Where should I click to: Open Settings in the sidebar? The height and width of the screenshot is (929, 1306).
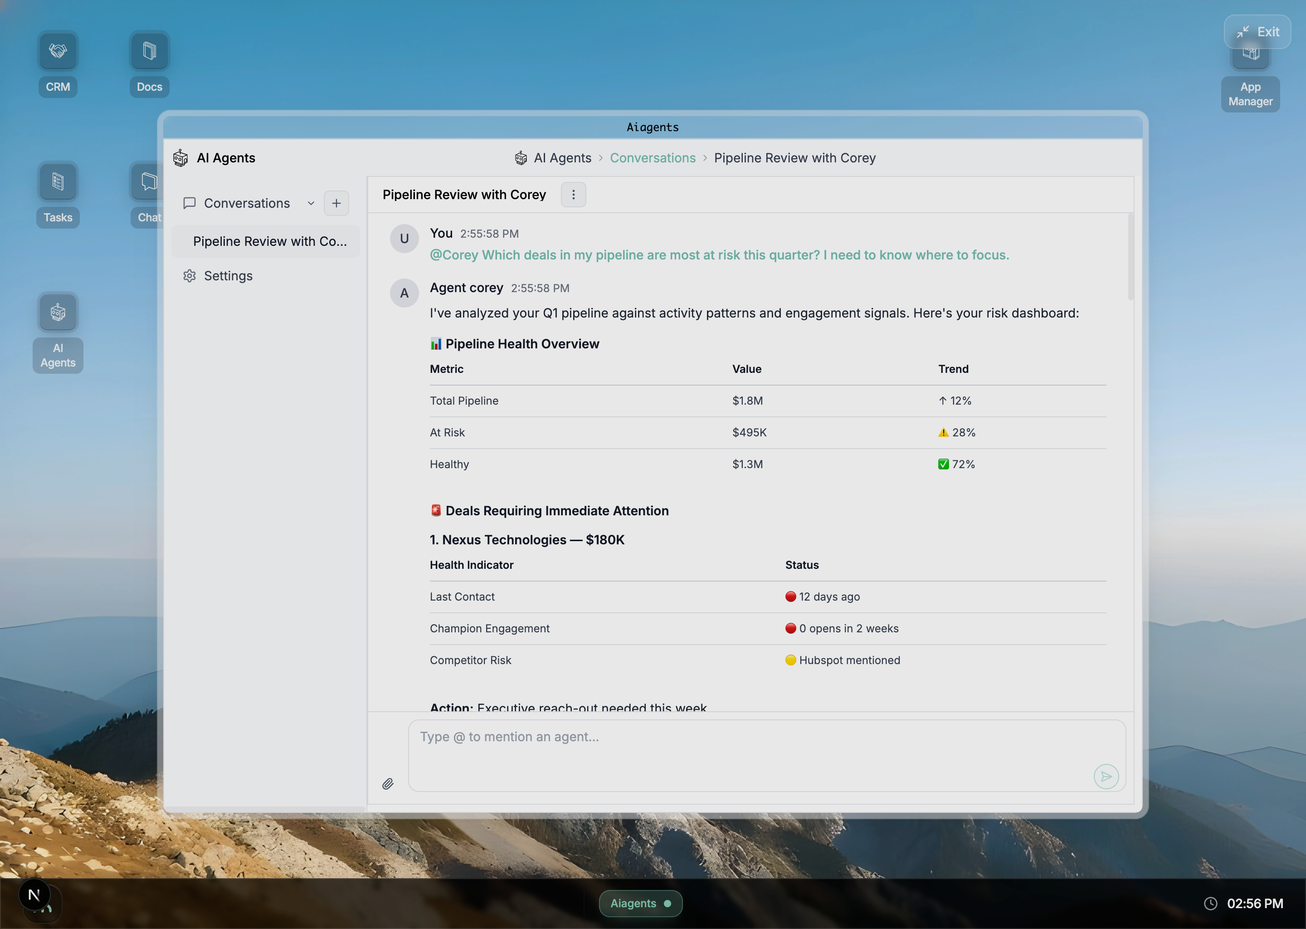click(x=228, y=276)
